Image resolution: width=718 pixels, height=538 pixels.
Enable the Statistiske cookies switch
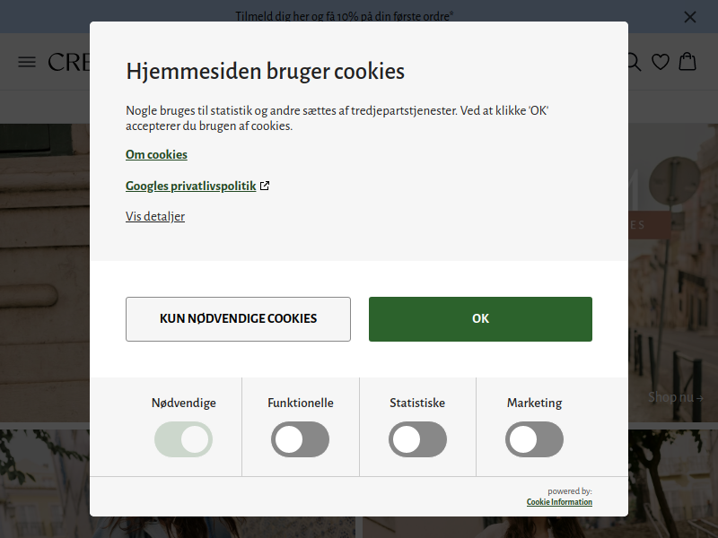coord(417,439)
